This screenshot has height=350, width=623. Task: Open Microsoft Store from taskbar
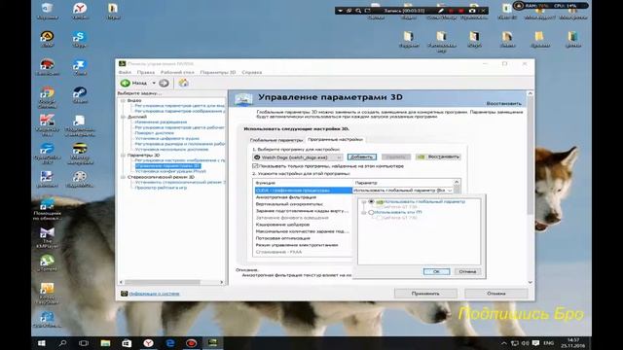127,343
